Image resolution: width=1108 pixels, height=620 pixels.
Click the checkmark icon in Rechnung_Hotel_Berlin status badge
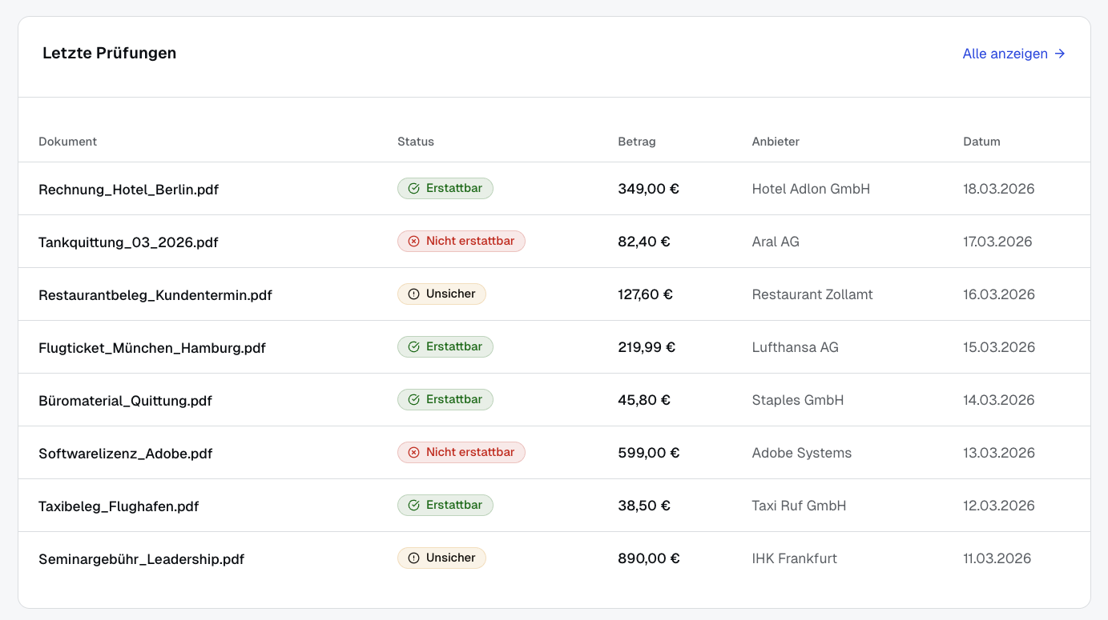[414, 189]
